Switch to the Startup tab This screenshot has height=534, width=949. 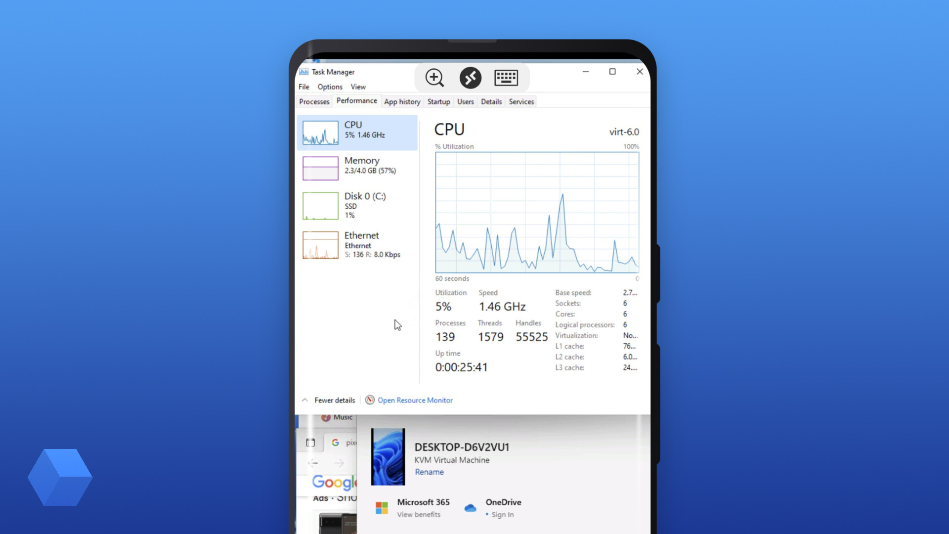(x=438, y=101)
